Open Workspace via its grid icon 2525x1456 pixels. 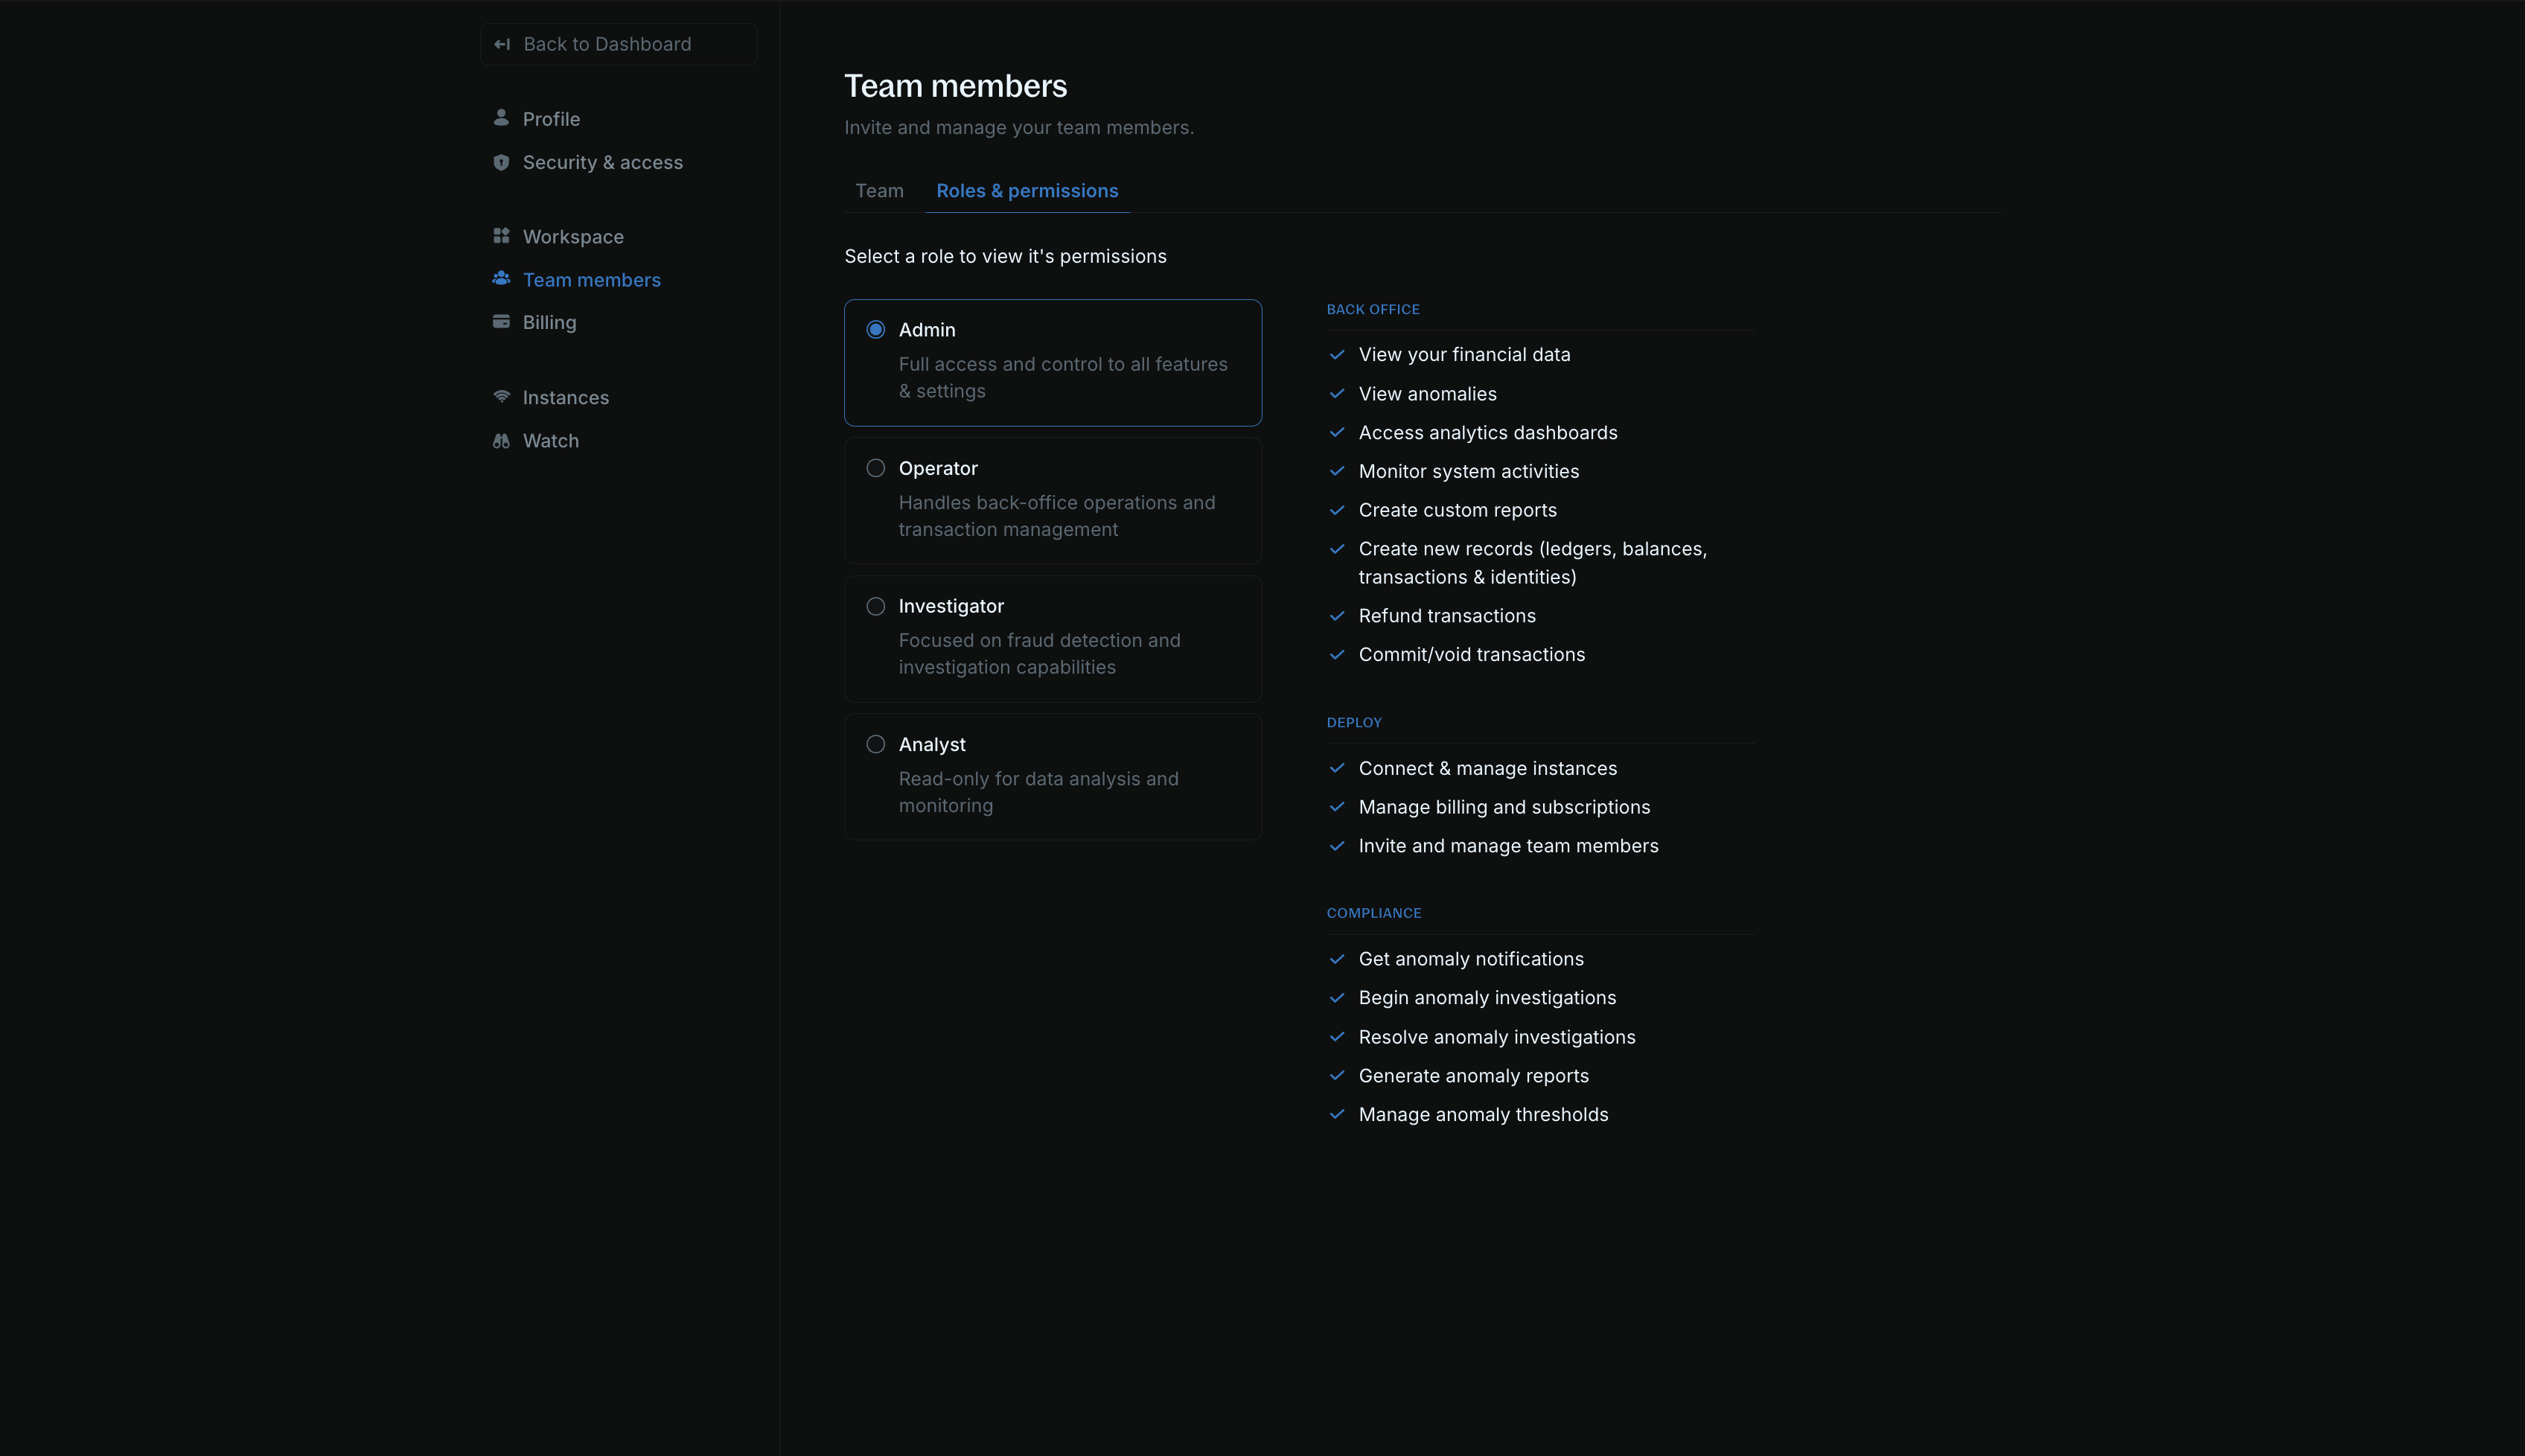pos(502,236)
